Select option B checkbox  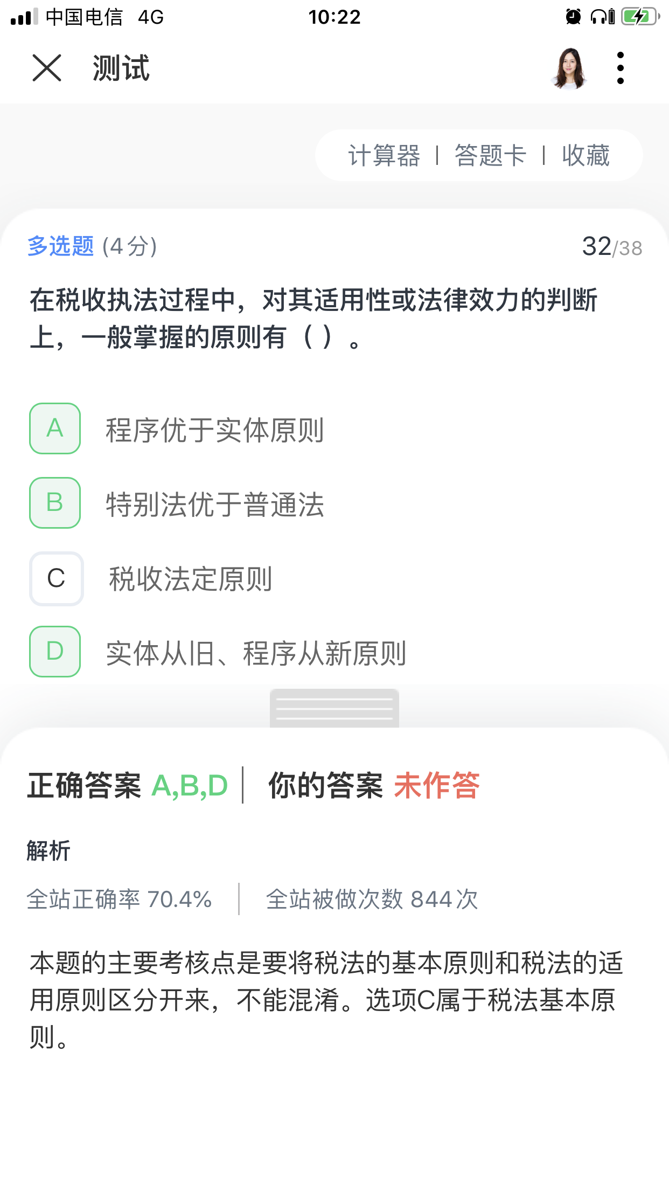pos(55,503)
